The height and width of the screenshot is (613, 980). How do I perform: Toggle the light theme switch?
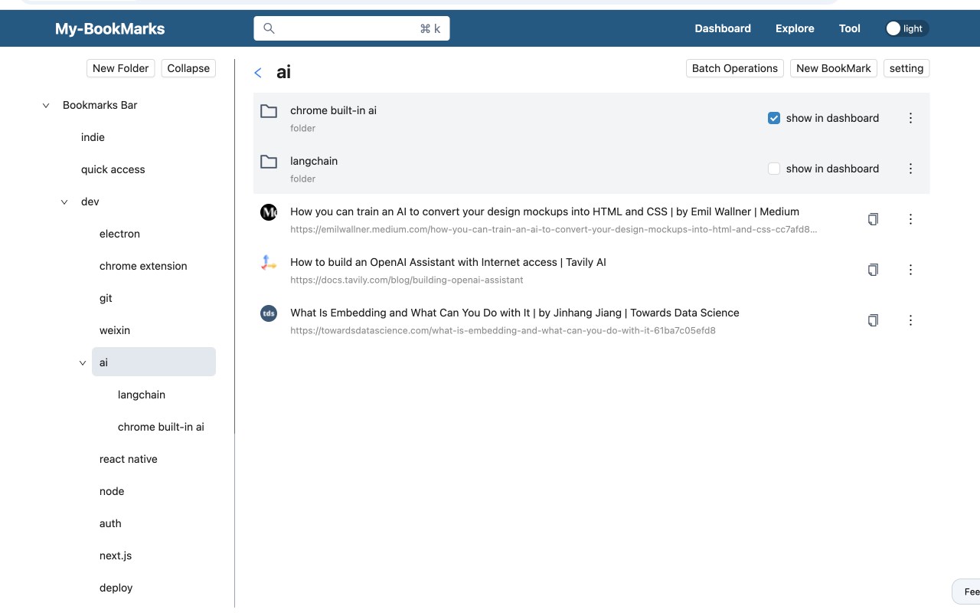[906, 28]
